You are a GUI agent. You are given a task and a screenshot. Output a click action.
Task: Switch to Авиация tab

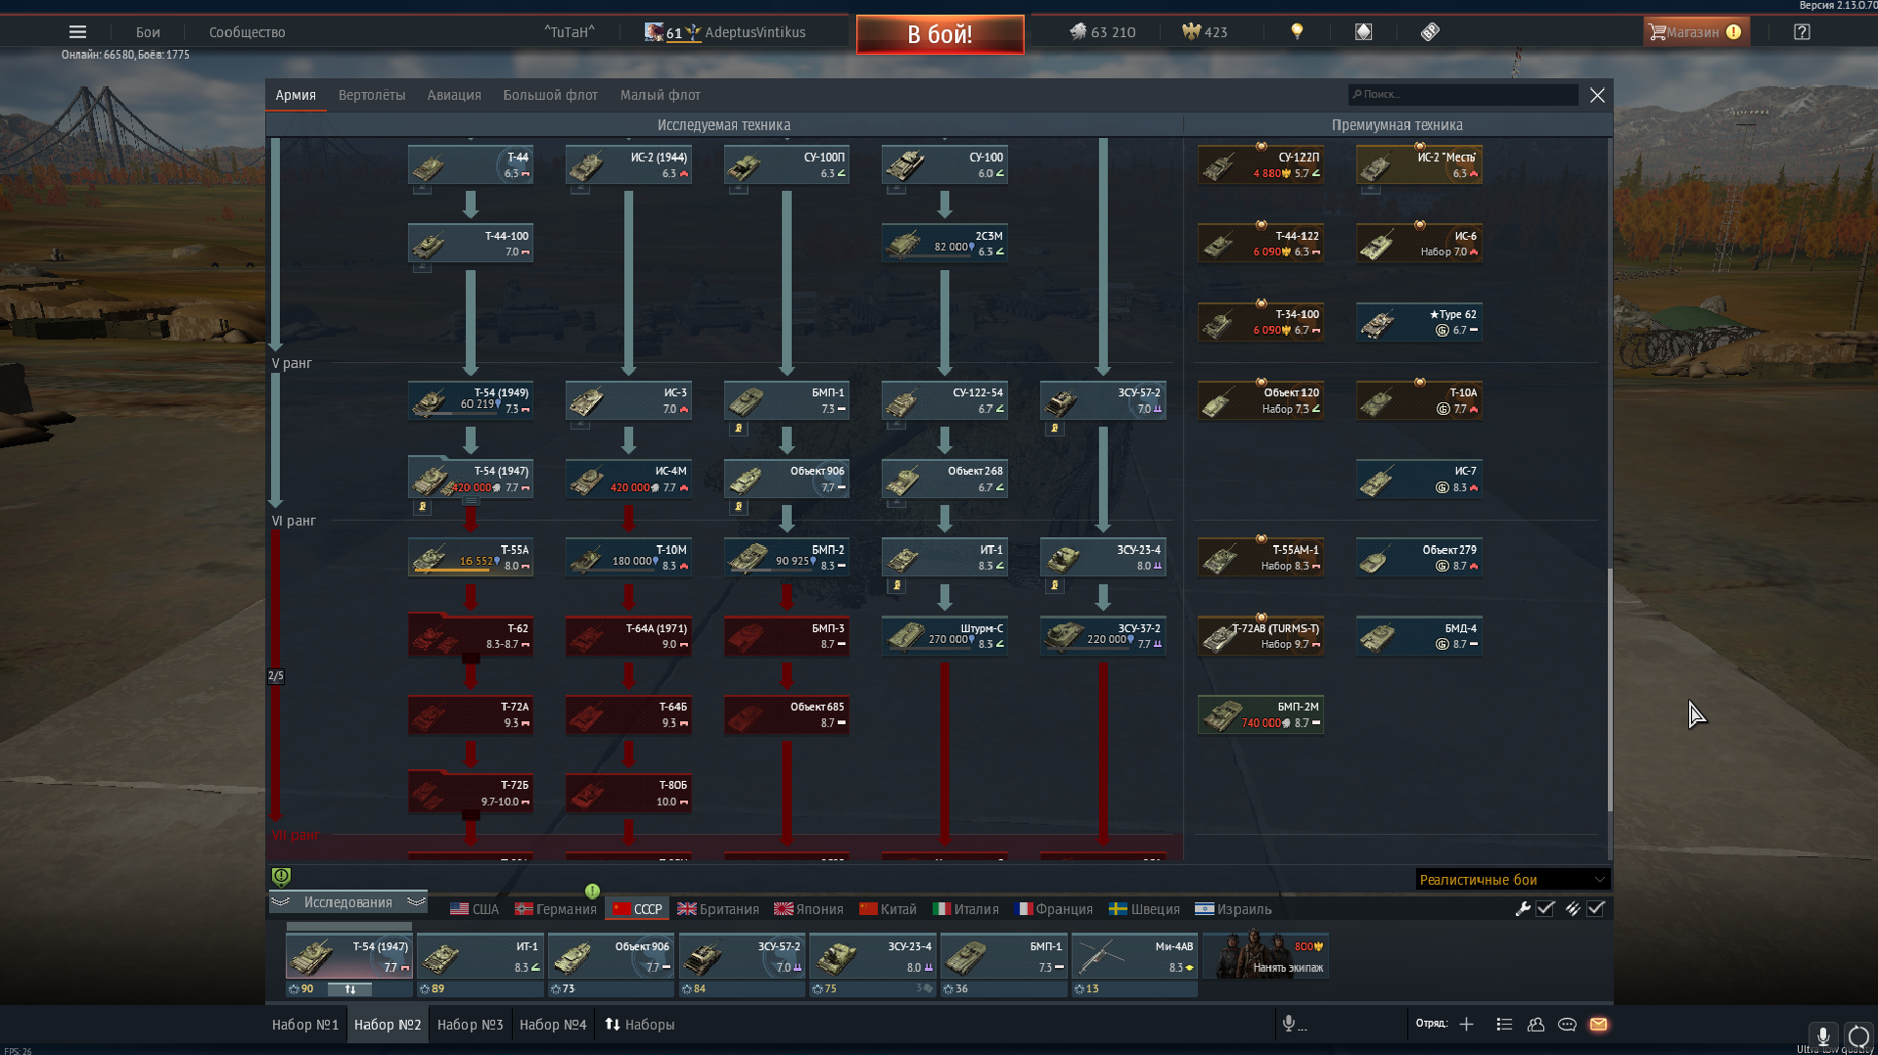click(454, 95)
